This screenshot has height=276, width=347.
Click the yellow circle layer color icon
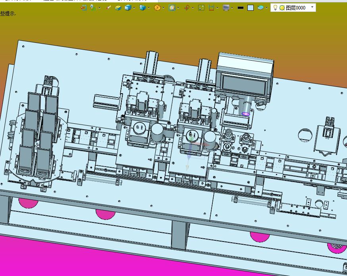click(x=282, y=8)
